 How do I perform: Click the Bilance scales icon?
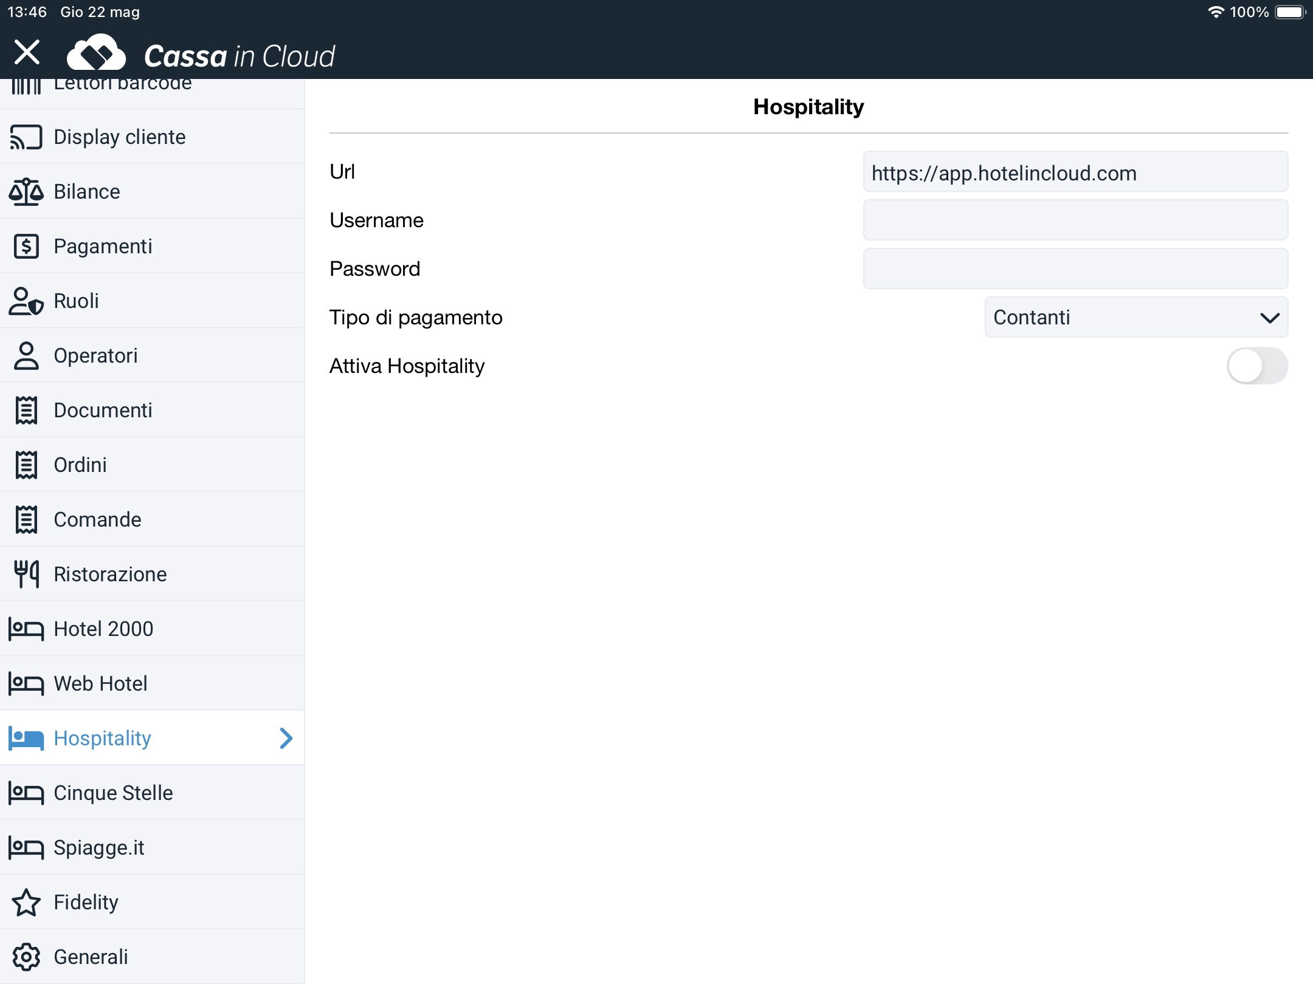(26, 192)
